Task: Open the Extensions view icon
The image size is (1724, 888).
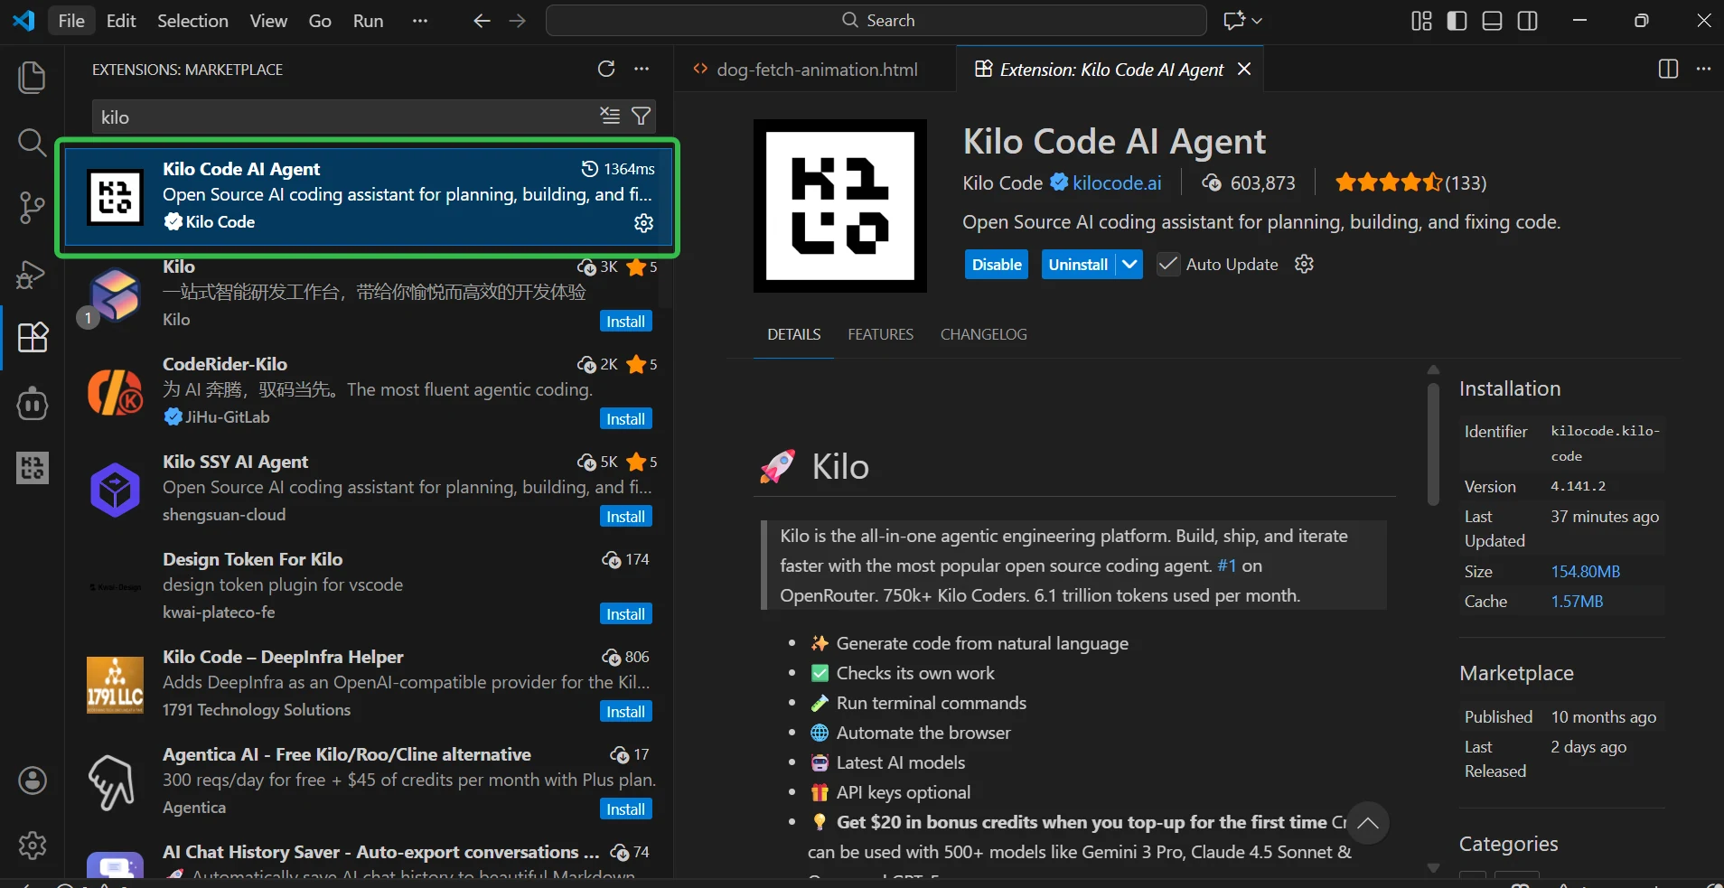Action: click(32, 338)
